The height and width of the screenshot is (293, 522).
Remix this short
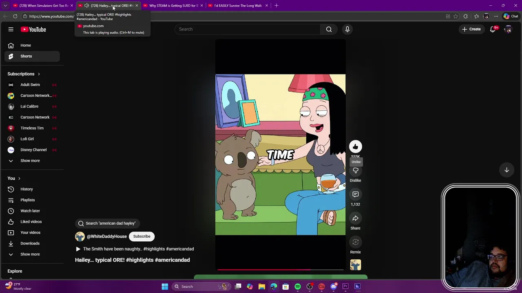(355, 243)
